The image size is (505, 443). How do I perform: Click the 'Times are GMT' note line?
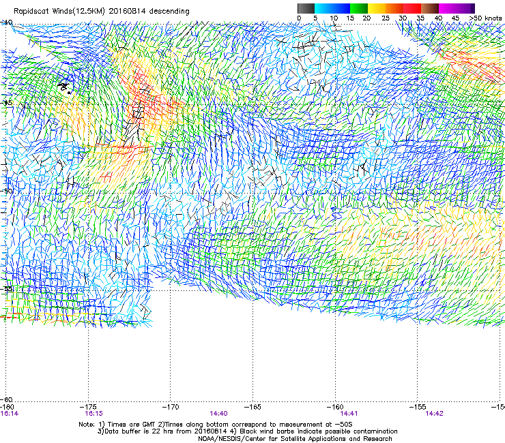(216, 425)
